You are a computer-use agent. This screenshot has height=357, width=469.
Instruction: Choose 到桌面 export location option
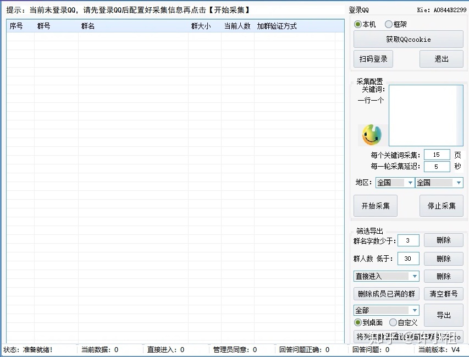tap(358, 322)
